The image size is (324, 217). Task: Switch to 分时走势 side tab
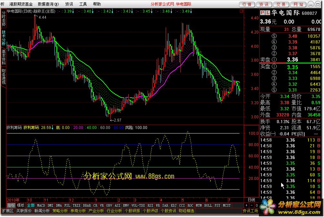click(4, 18)
